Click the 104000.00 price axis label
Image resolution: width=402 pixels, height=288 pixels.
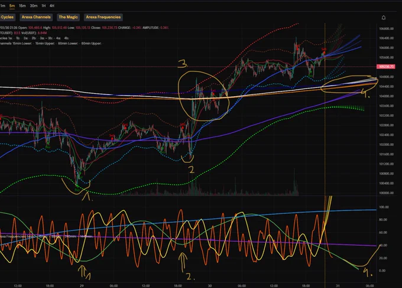(x=387, y=96)
